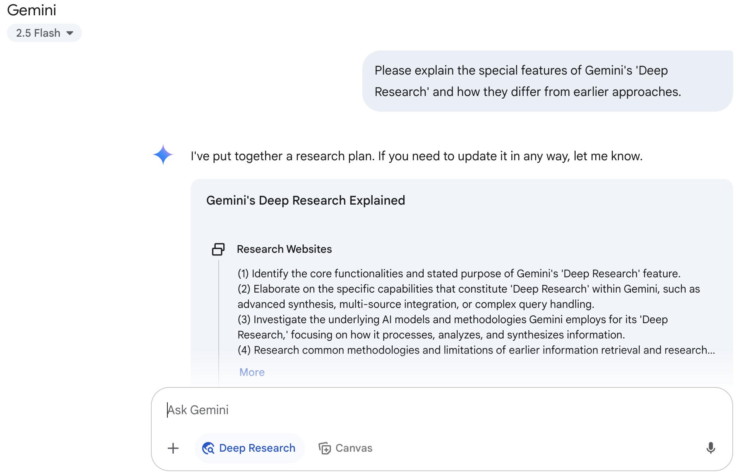Click the Research Websites stacked windows icon
The width and height of the screenshot is (740, 475).
tap(218, 249)
